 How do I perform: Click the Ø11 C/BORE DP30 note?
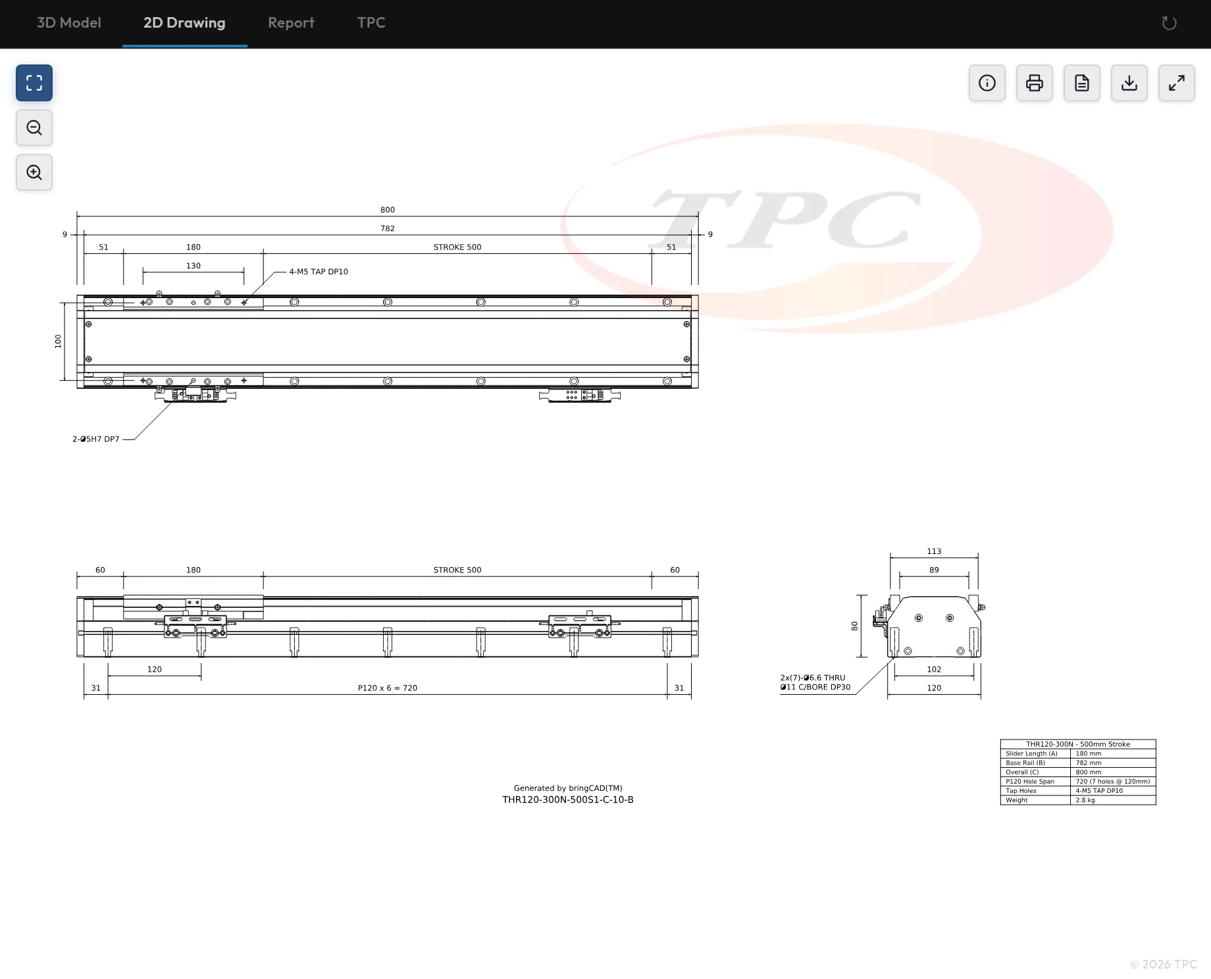point(815,687)
